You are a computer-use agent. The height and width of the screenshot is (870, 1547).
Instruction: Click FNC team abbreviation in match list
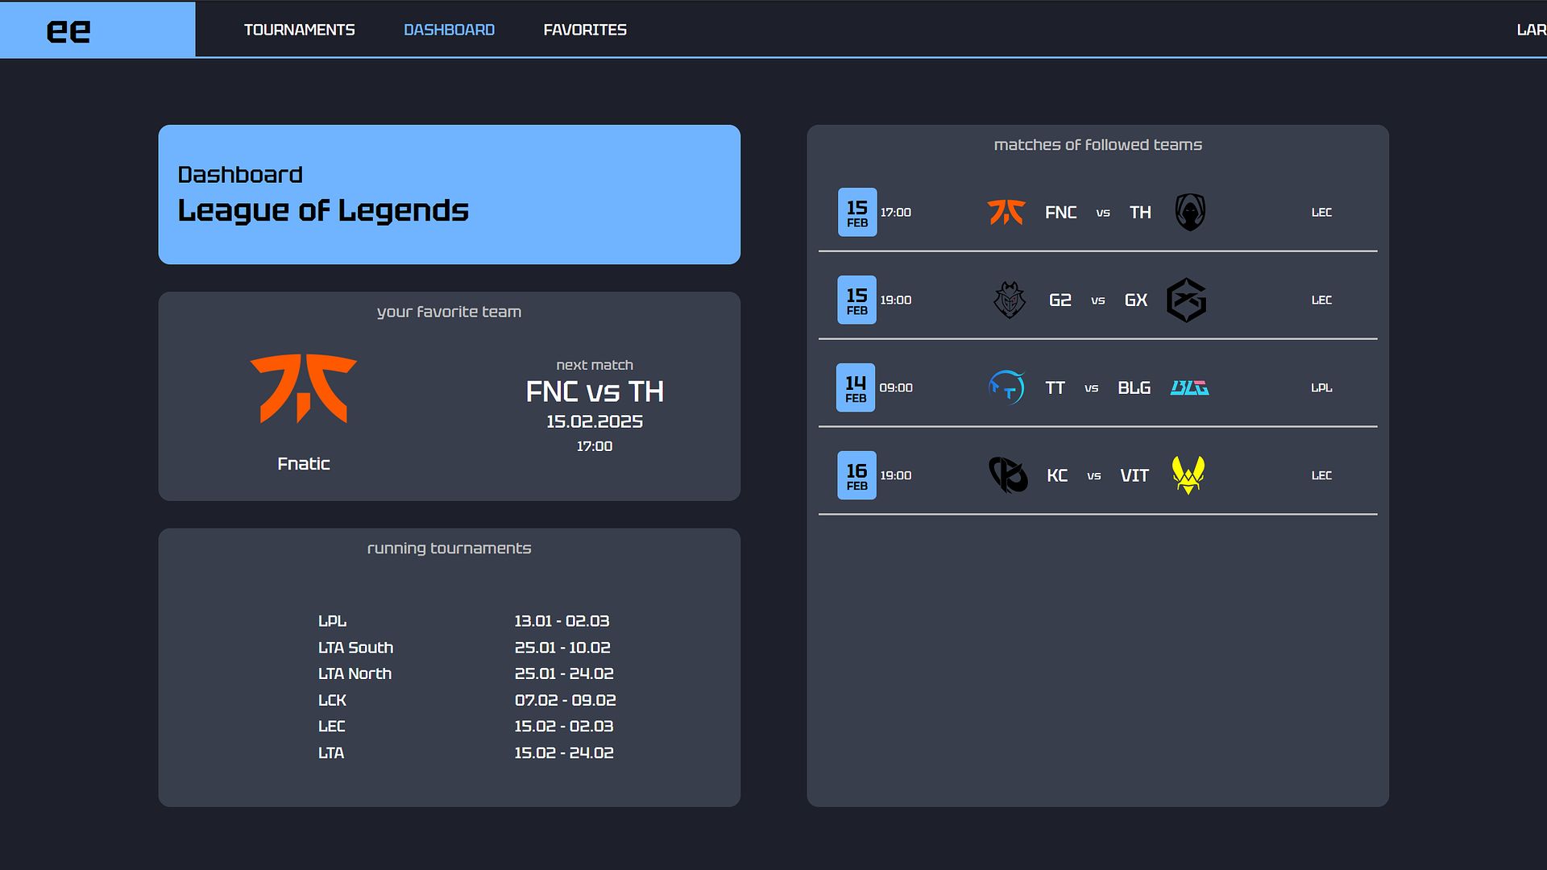(x=1060, y=213)
